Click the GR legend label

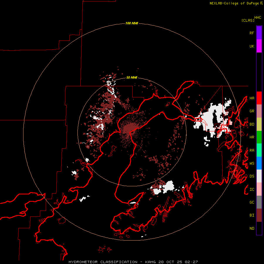point(252,111)
